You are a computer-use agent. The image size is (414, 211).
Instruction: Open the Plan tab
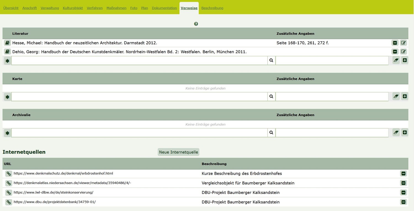pos(145,8)
